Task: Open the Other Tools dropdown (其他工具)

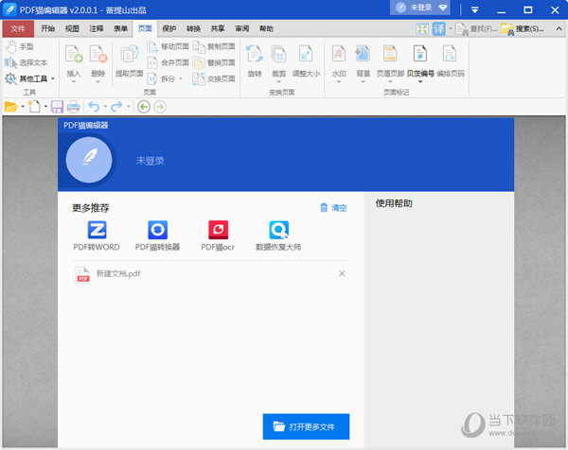Action: (29, 78)
